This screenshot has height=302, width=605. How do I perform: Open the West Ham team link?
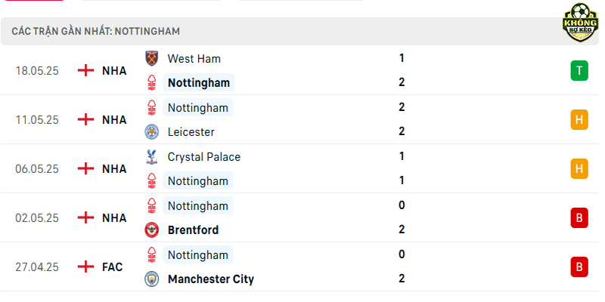tap(194, 59)
